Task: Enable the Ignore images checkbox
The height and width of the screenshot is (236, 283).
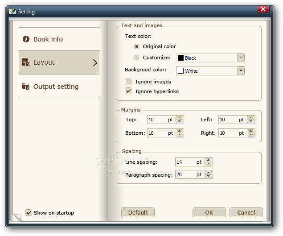Action: (128, 82)
